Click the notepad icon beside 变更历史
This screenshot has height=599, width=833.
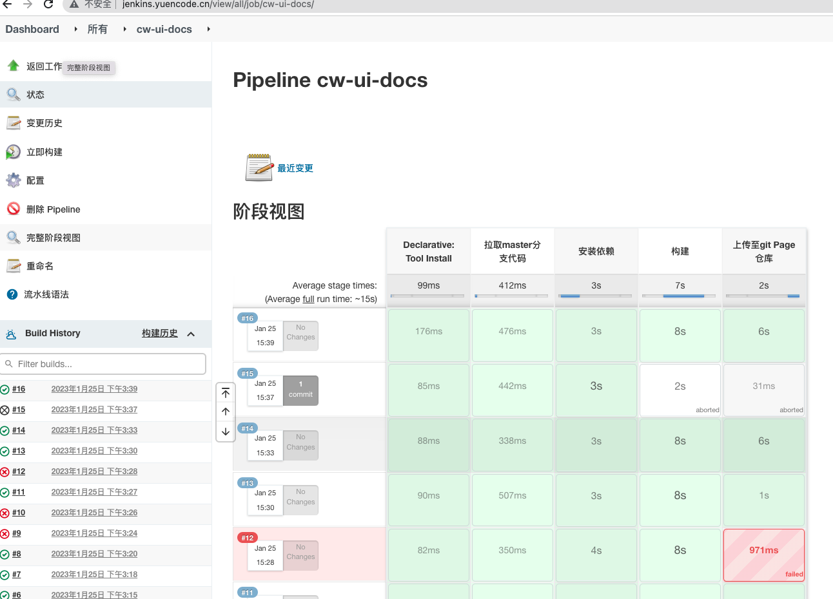13,123
